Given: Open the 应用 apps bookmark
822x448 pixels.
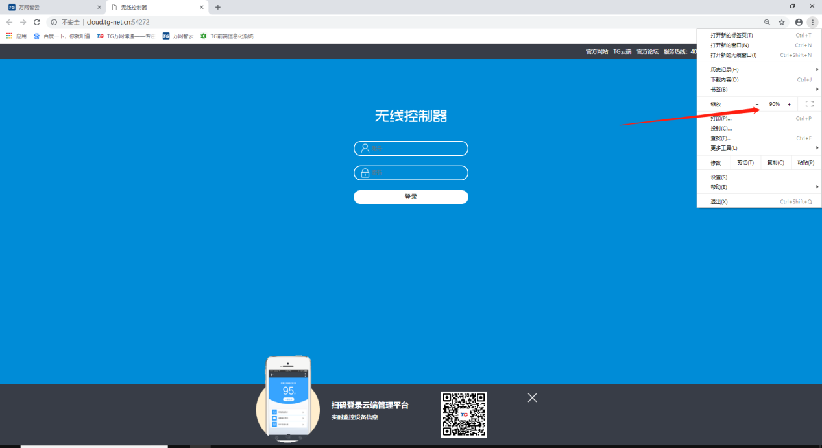Looking at the screenshot, I should pyautogui.click(x=17, y=36).
